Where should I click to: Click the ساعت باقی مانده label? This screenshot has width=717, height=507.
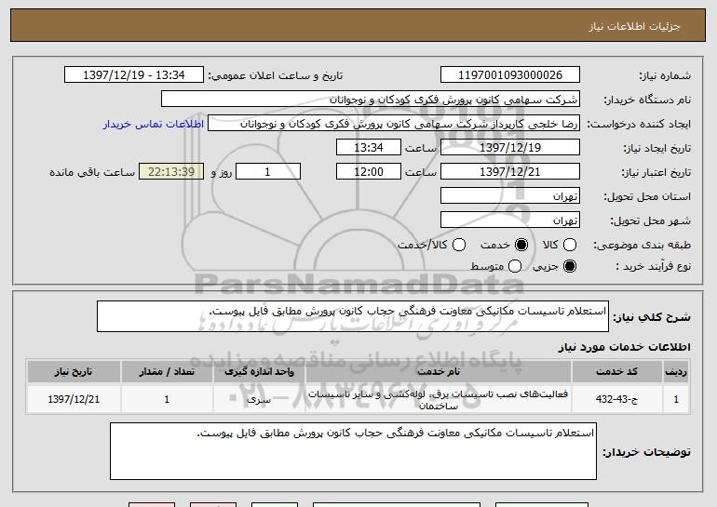pos(92,172)
